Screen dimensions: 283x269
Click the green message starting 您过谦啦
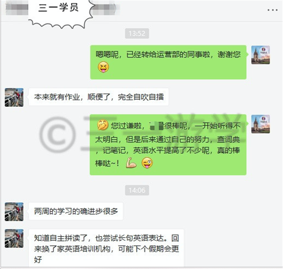point(168,144)
